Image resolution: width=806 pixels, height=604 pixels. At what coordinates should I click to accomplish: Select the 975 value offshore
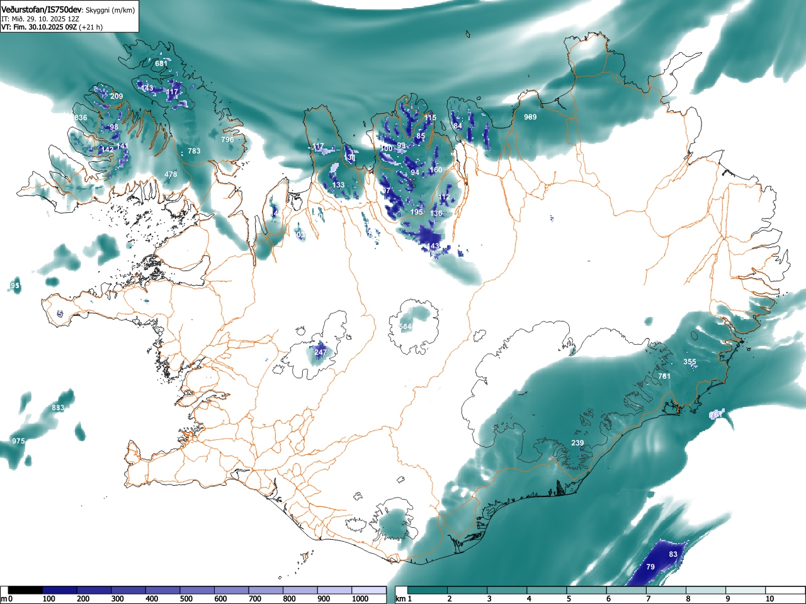[18, 441]
